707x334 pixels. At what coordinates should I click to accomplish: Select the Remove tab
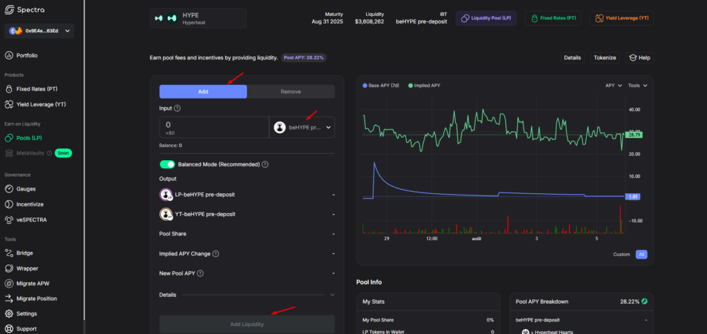click(291, 92)
